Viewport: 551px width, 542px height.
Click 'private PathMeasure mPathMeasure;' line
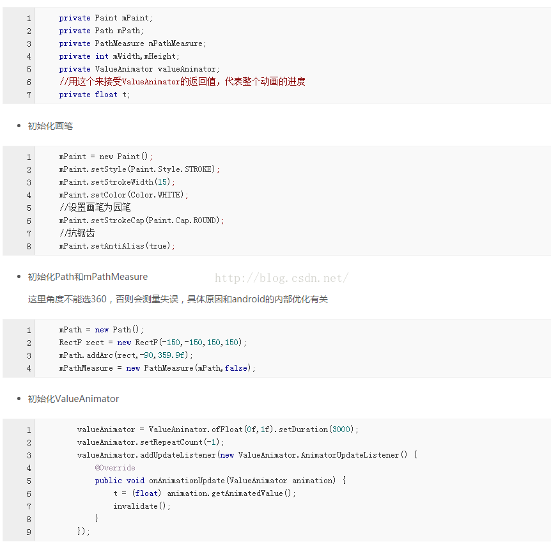click(x=133, y=43)
